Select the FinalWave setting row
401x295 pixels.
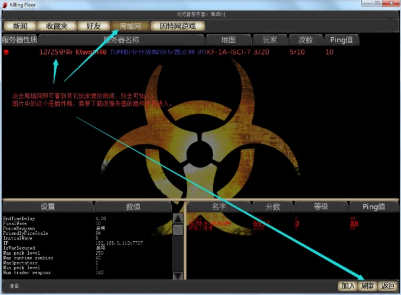point(87,223)
